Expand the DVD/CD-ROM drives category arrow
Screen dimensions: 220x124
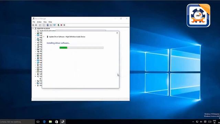[35, 42]
